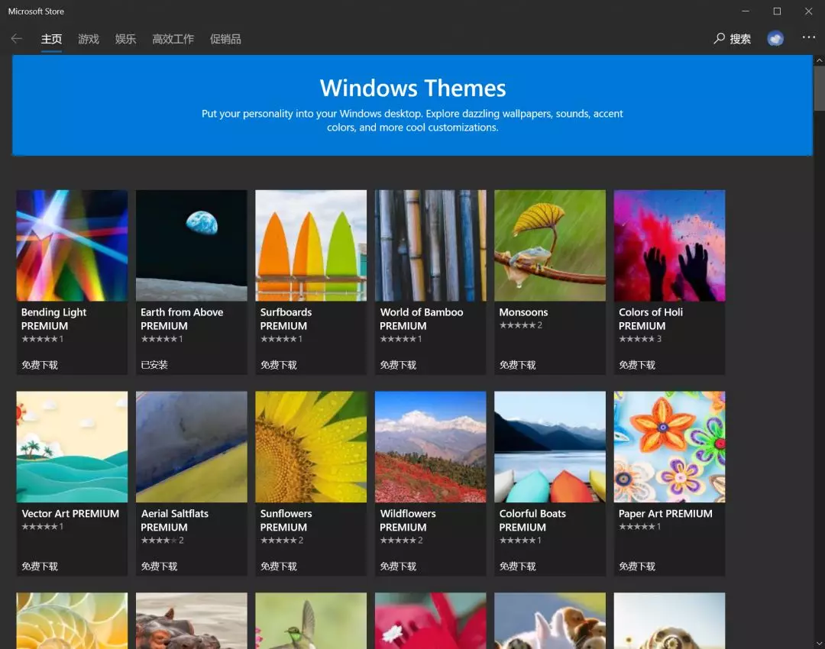
Task: Click the Bending Light PREMIUM title
Action: [53, 318]
